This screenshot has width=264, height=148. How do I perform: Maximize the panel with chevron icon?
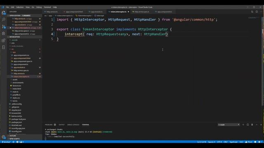(x=257, y=125)
